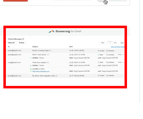Image resolution: width=143 pixels, height=119 pixels.
Task: Select subject Re: Boom Chat integration notes
Action: pyautogui.click(x=44, y=76)
